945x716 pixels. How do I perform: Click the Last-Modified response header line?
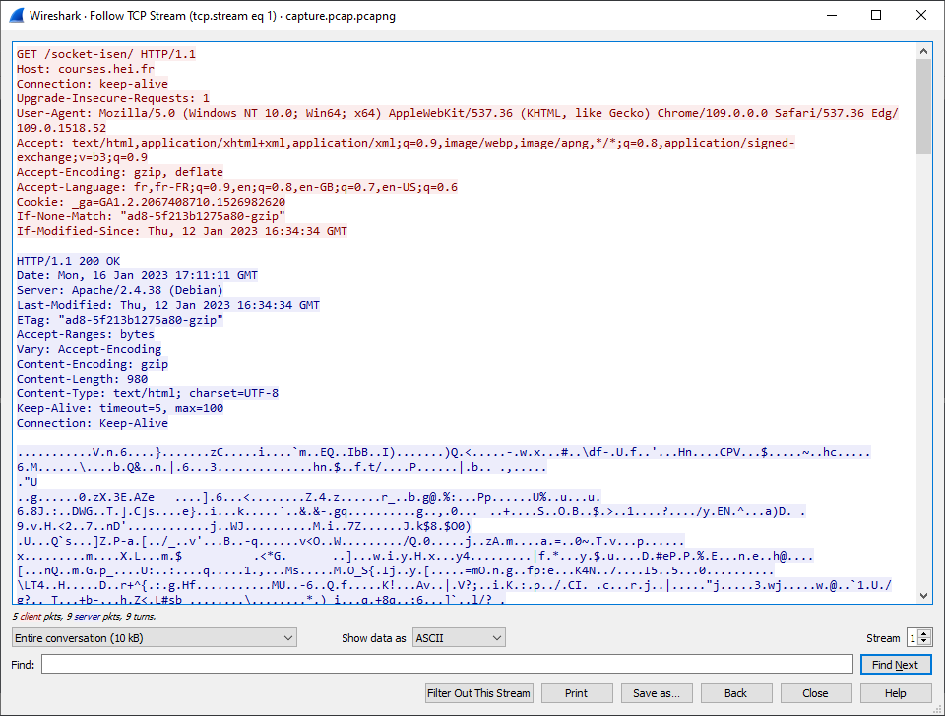point(168,305)
